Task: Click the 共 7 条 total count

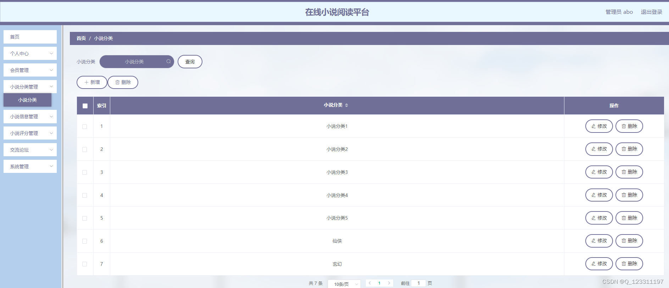Action: 316,283
